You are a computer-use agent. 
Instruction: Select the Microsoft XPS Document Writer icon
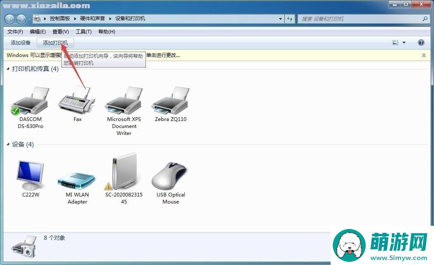click(x=124, y=101)
